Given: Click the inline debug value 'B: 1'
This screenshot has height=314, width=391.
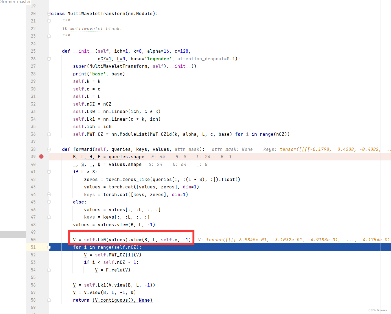Looking at the screenshot, I should point(226,157).
